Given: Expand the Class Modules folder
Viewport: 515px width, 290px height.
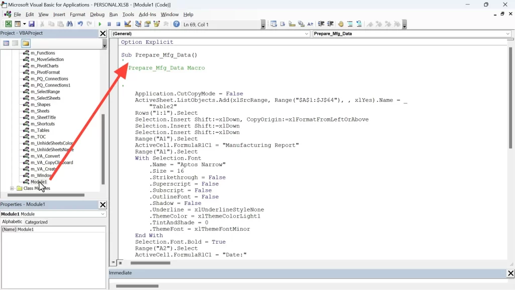Looking at the screenshot, I should click(x=12, y=188).
